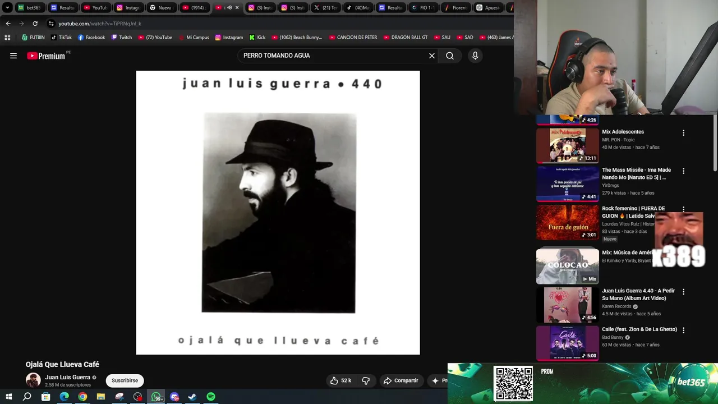Click the search magnifier button
The height and width of the screenshot is (404, 718).
click(x=450, y=56)
